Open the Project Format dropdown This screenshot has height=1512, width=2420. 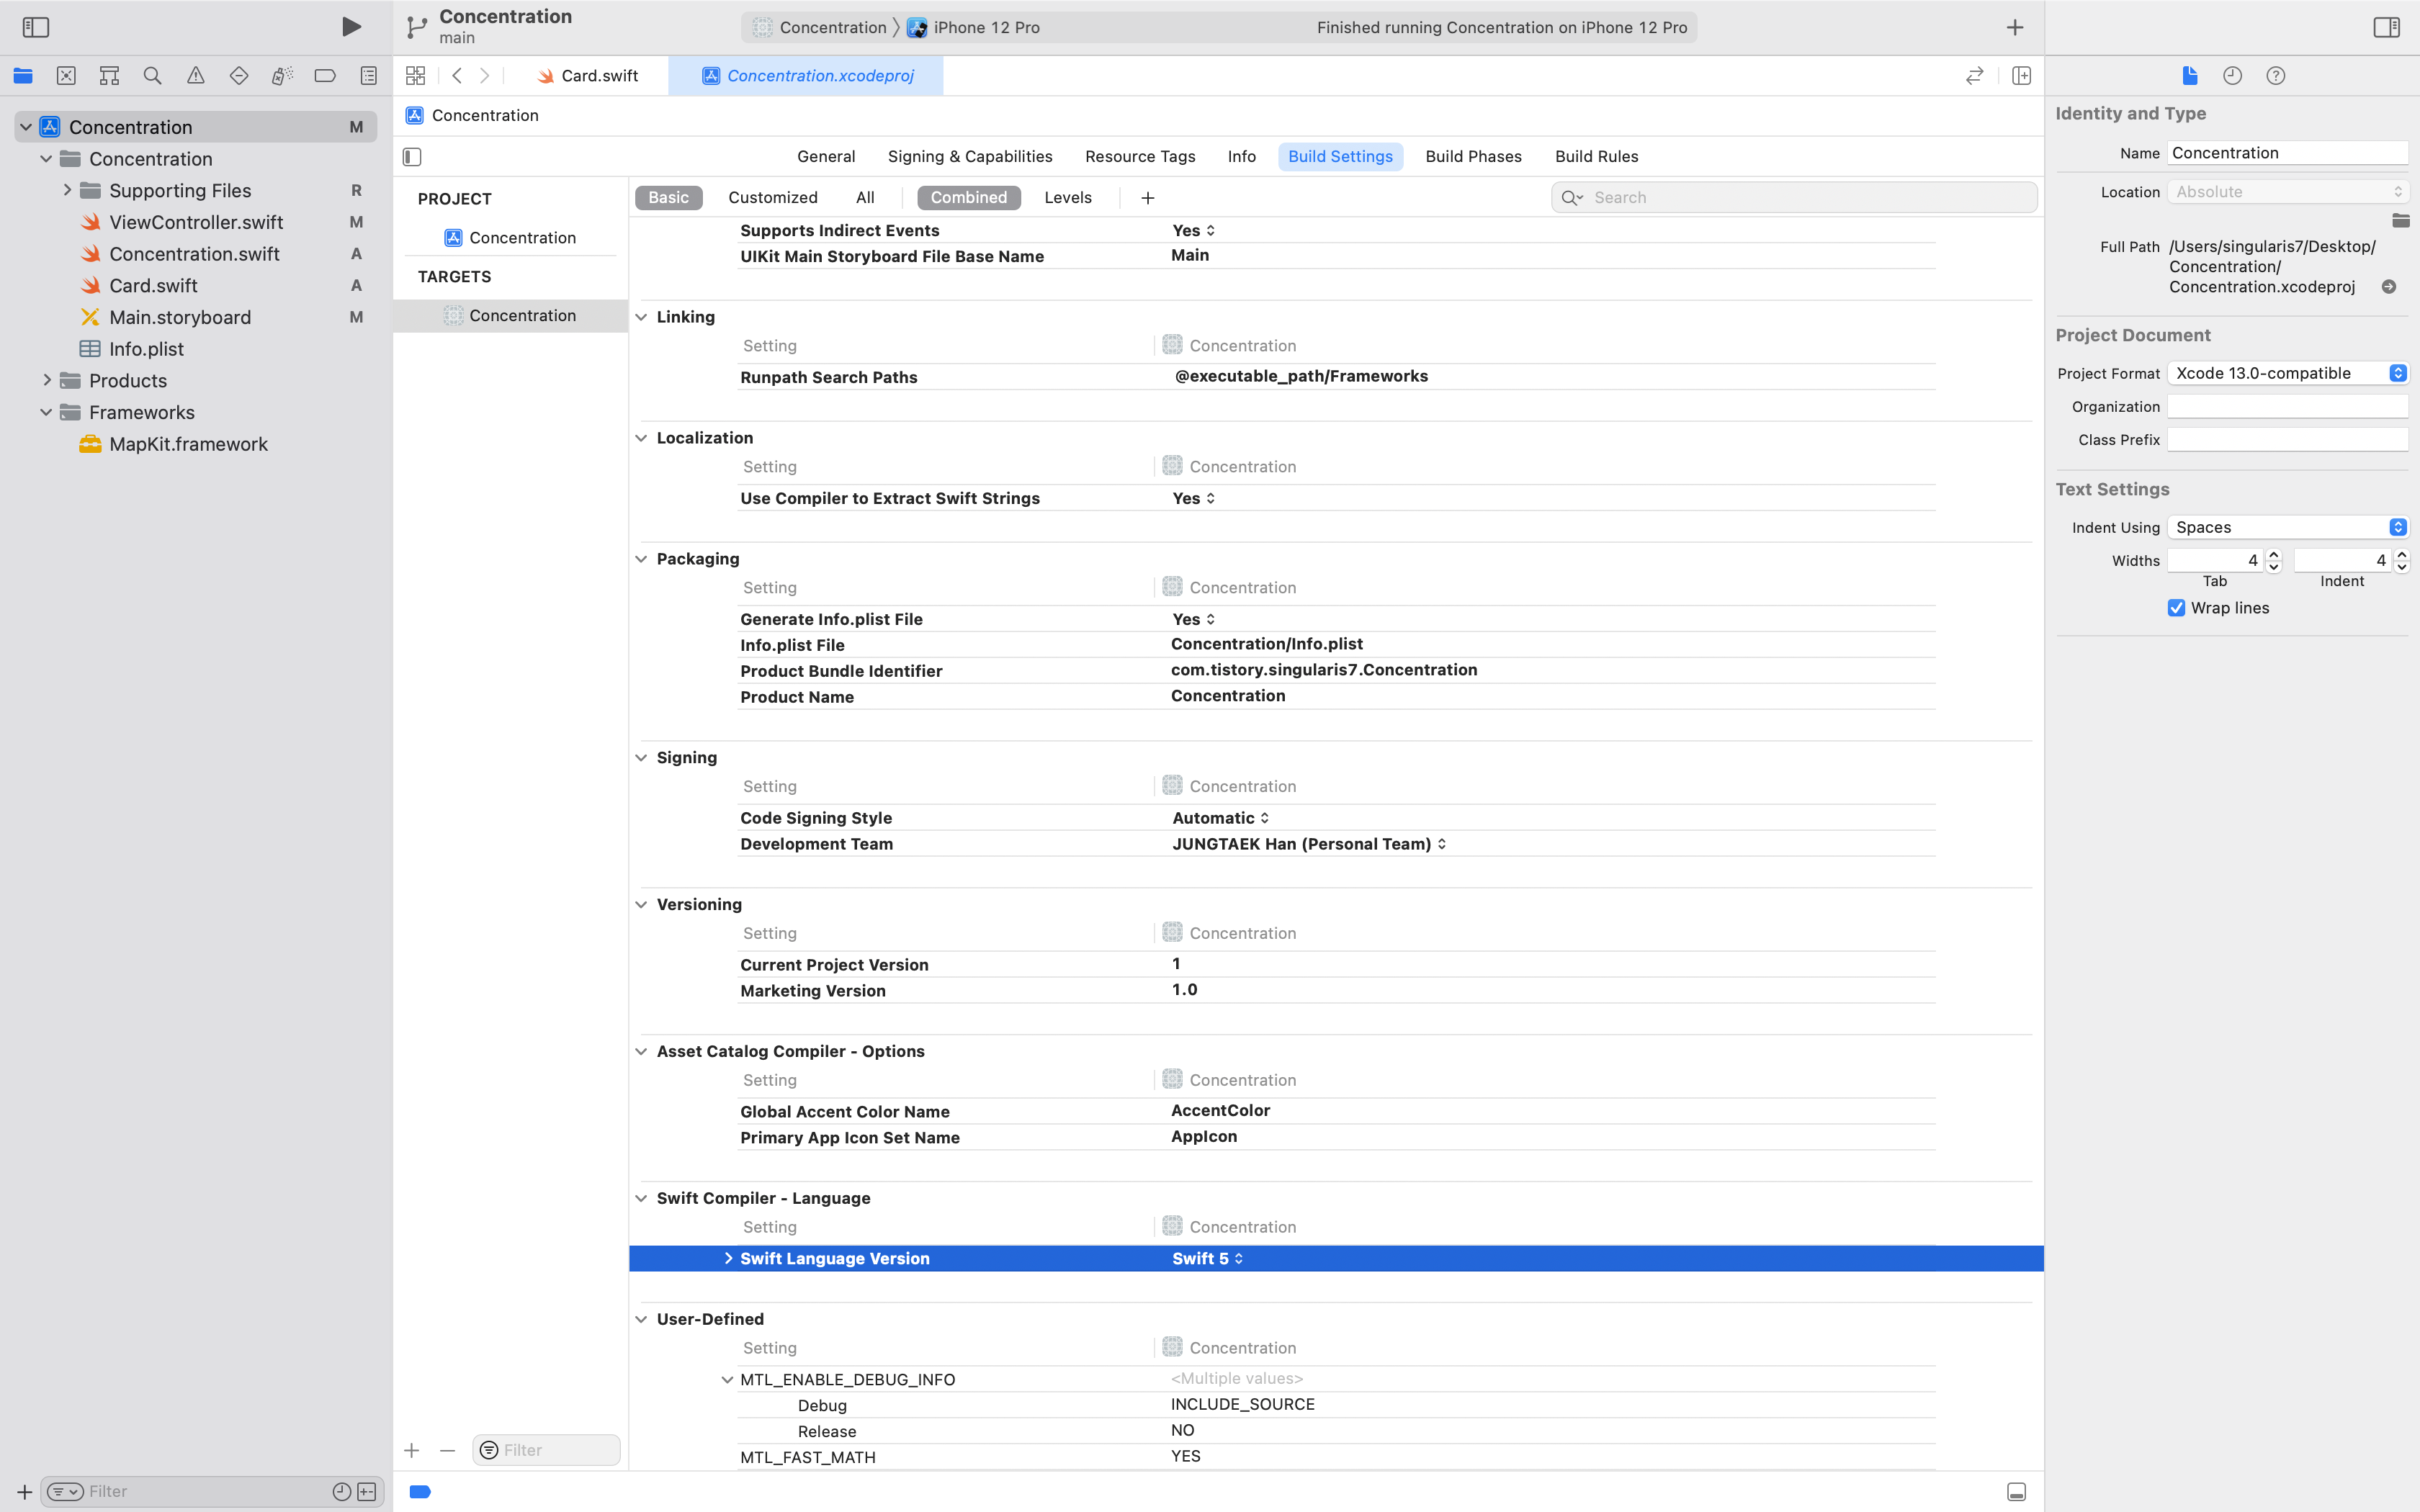click(x=2287, y=373)
